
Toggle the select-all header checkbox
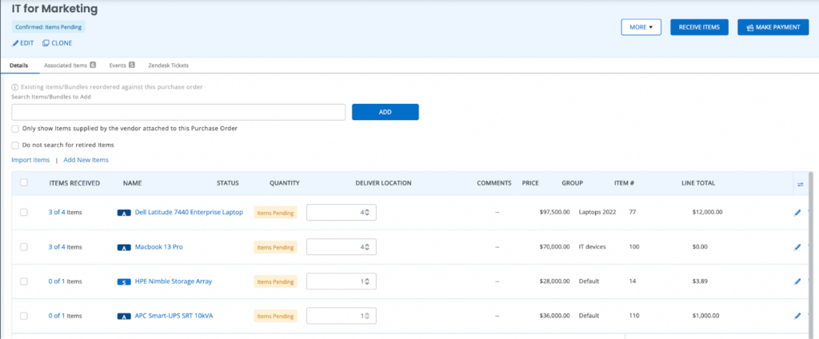pos(23,183)
